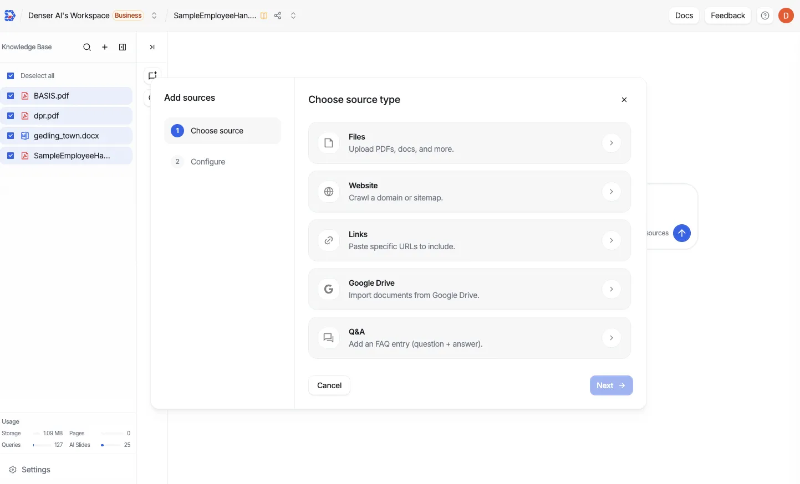Toggle the sidebar panel layout icon
This screenshot has width=800, height=484.
(123, 47)
